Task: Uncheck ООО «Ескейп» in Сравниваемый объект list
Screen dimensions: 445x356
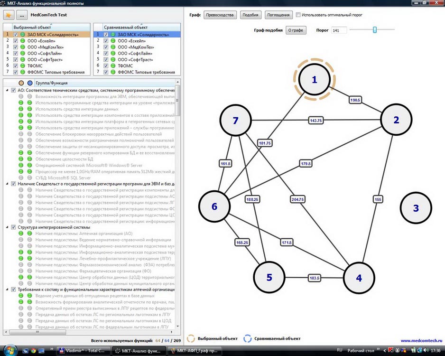Action: pos(106,41)
